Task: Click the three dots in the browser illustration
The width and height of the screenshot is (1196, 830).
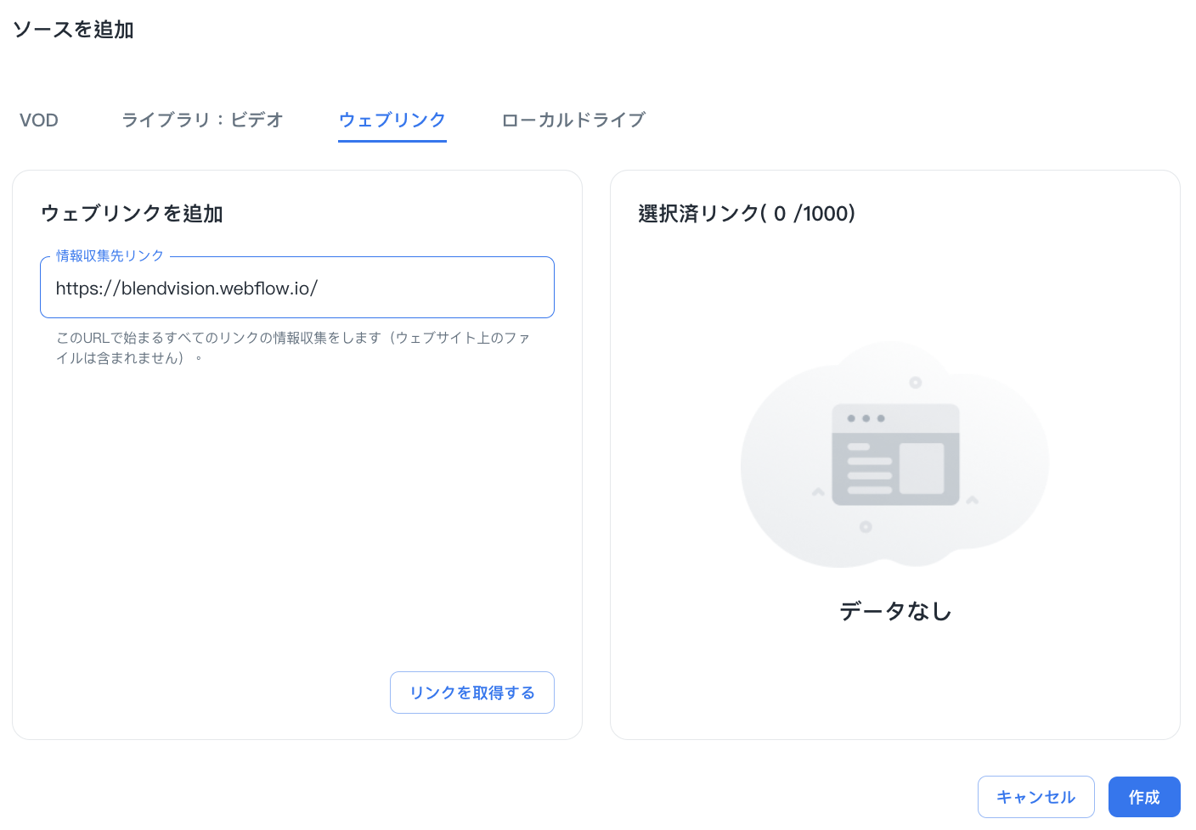Action: point(866,418)
